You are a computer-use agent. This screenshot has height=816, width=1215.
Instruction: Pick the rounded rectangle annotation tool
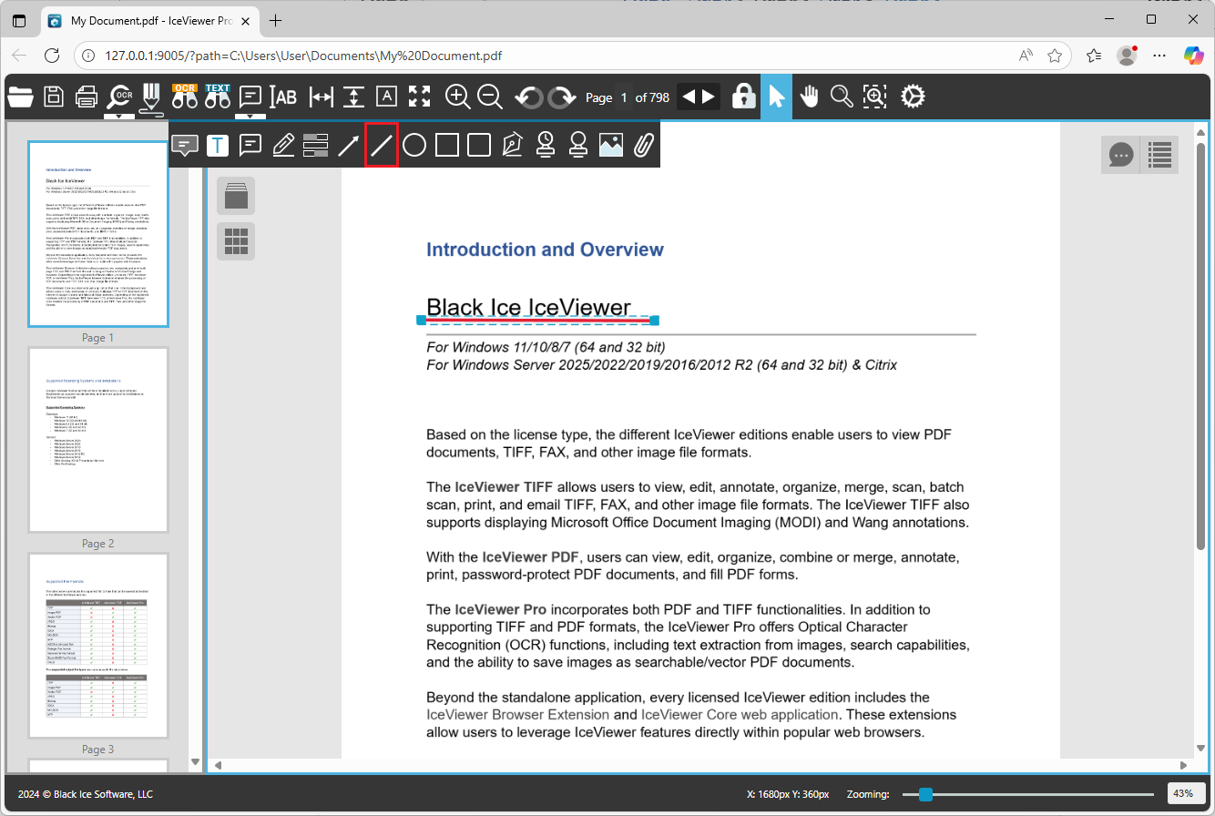tap(479, 145)
